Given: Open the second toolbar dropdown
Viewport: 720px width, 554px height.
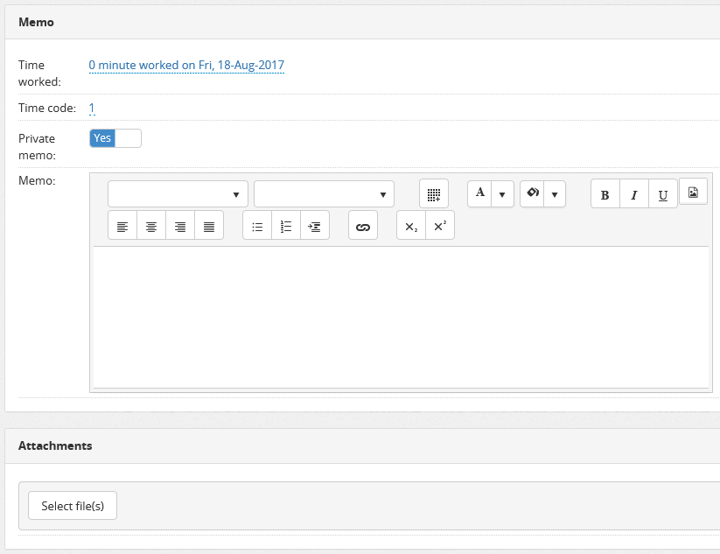Looking at the screenshot, I should point(324,194).
